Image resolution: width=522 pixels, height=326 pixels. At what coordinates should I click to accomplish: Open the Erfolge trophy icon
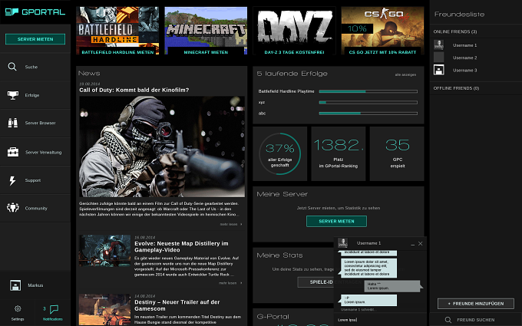point(12,95)
